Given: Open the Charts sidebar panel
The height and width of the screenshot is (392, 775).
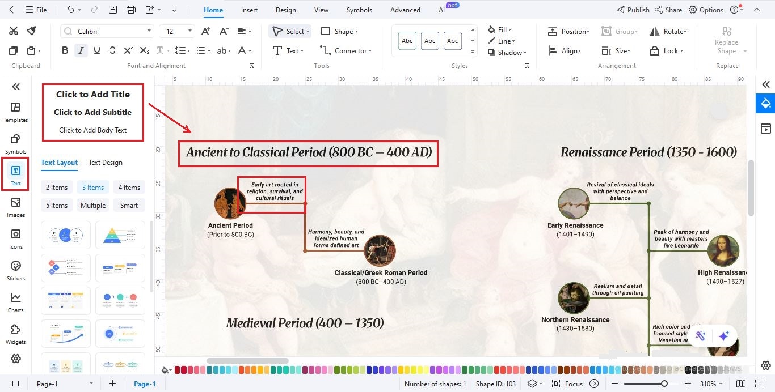Looking at the screenshot, I should [15, 302].
